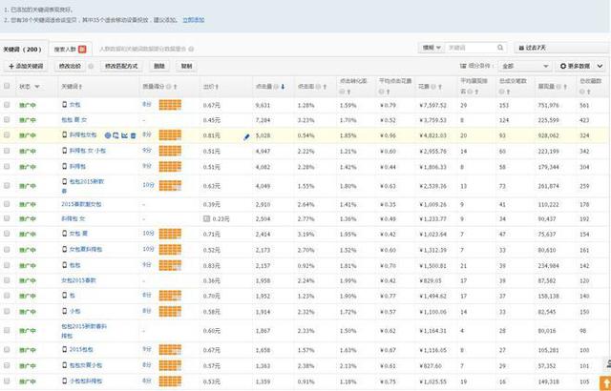Click the keyword search input field
The height and width of the screenshot is (391, 611).
point(471,48)
